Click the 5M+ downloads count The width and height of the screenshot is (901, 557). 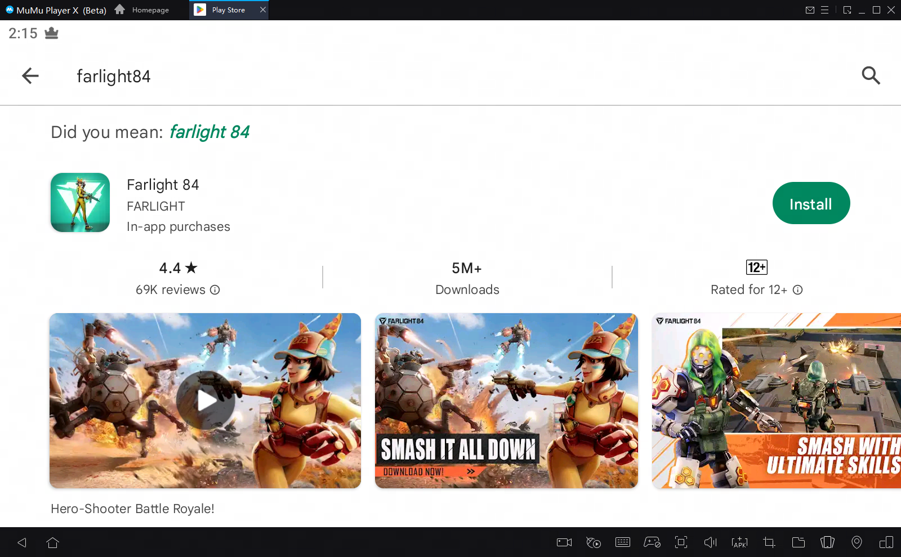pos(467,268)
